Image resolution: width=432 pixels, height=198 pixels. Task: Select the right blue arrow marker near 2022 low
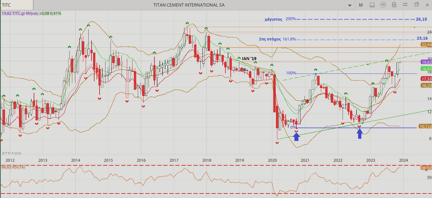coord(360,133)
